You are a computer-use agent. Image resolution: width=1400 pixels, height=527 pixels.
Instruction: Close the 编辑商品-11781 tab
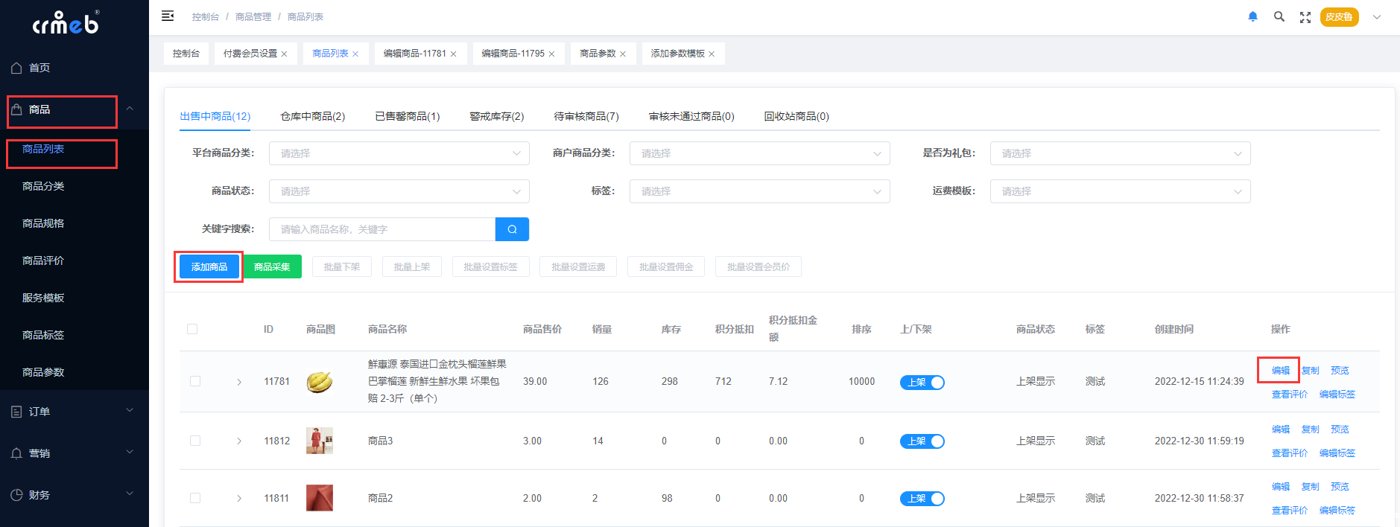click(x=453, y=54)
